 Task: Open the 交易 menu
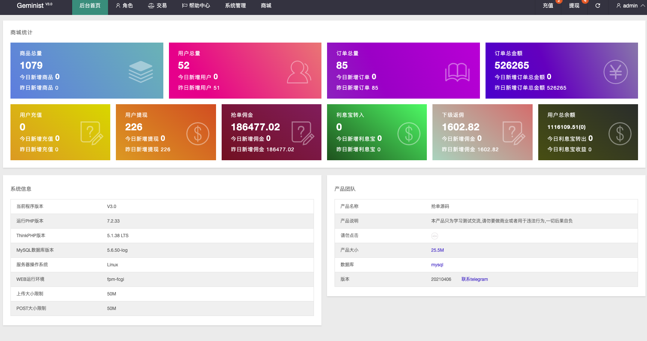(x=157, y=6)
